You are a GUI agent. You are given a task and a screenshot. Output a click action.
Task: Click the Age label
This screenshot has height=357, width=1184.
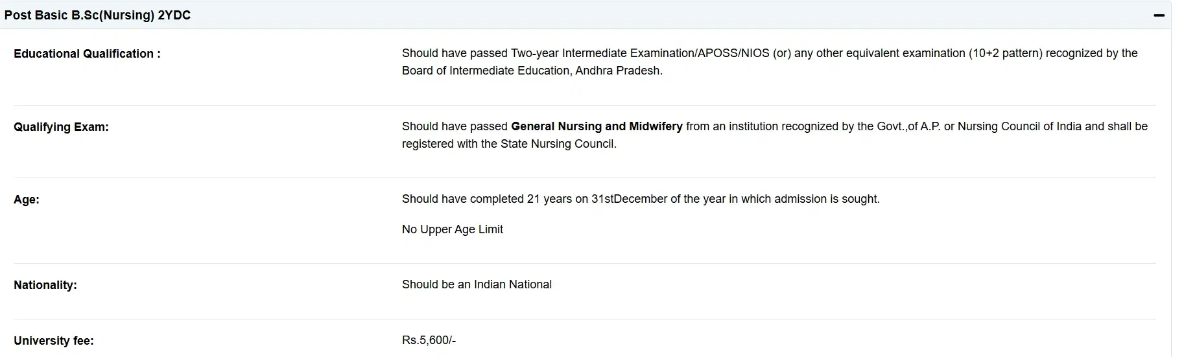click(x=27, y=200)
